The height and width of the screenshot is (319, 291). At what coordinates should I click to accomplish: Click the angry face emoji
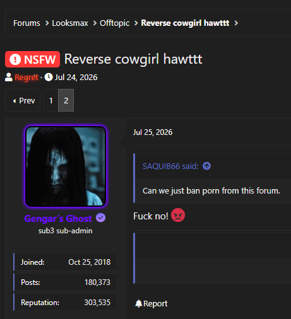pyautogui.click(x=178, y=215)
